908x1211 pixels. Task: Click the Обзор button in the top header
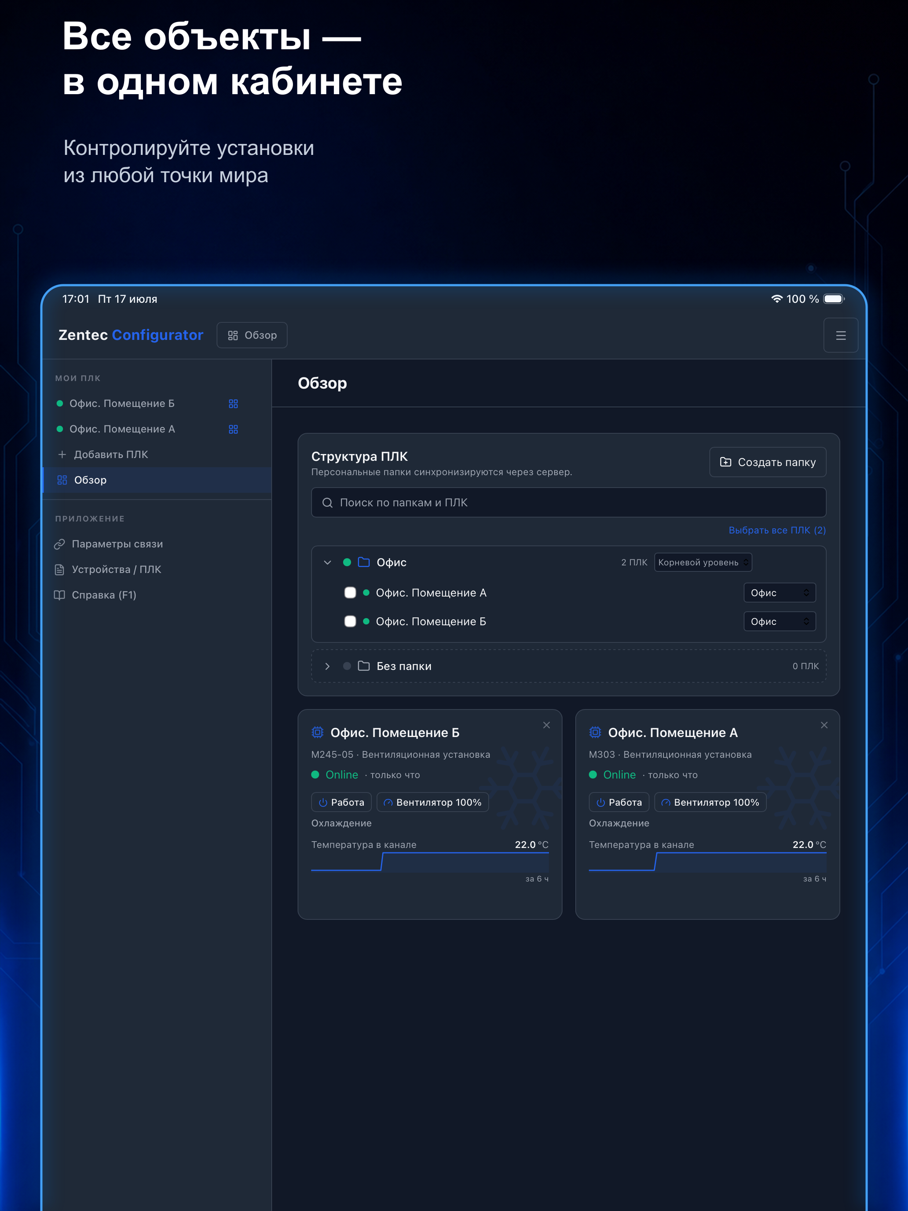252,335
